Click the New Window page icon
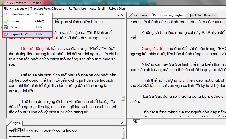 [x=6, y=15]
